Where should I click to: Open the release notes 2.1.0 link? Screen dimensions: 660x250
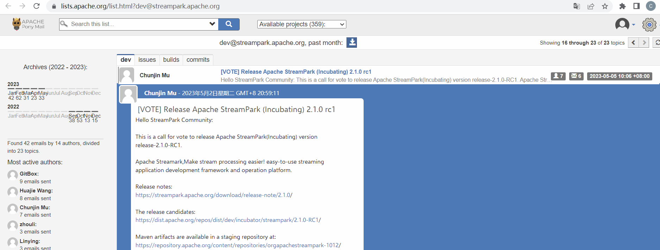pyautogui.click(x=213, y=195)
